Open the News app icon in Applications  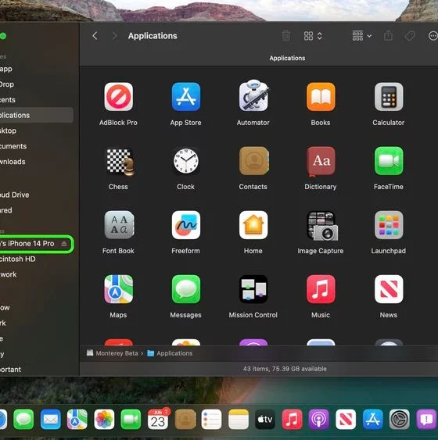tap(389, 289)
